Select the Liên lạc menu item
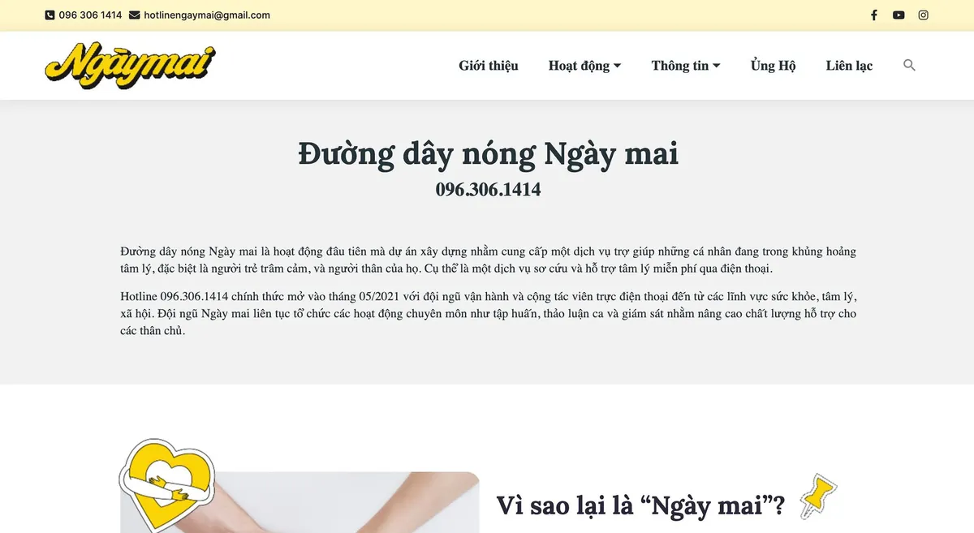 tap(849, 65)
